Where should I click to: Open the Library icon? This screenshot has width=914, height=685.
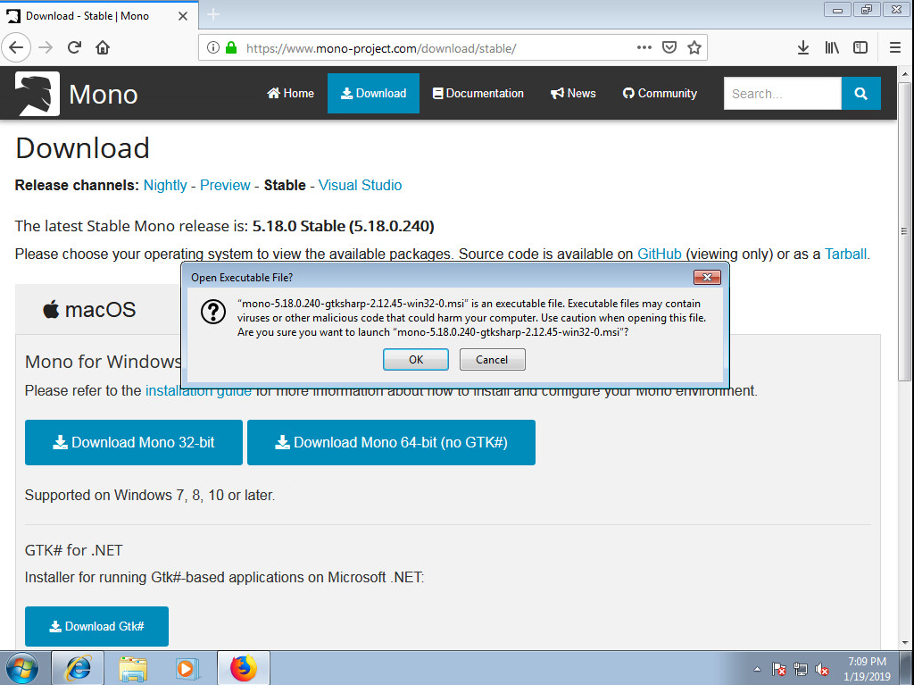832,48
